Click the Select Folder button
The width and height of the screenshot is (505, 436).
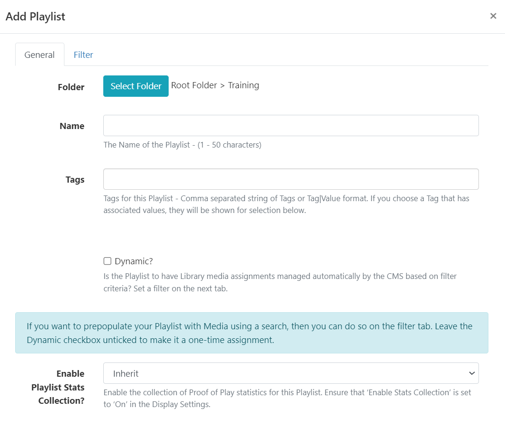pyautogui.click(x=136, y=86)
